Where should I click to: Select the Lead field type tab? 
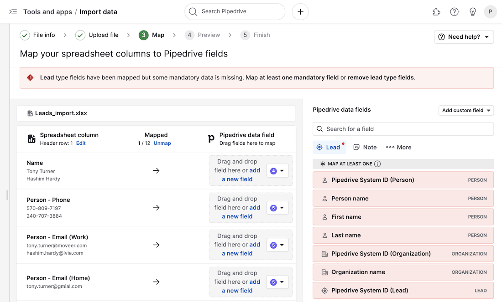pyautogui.click(x=329, y=147)
